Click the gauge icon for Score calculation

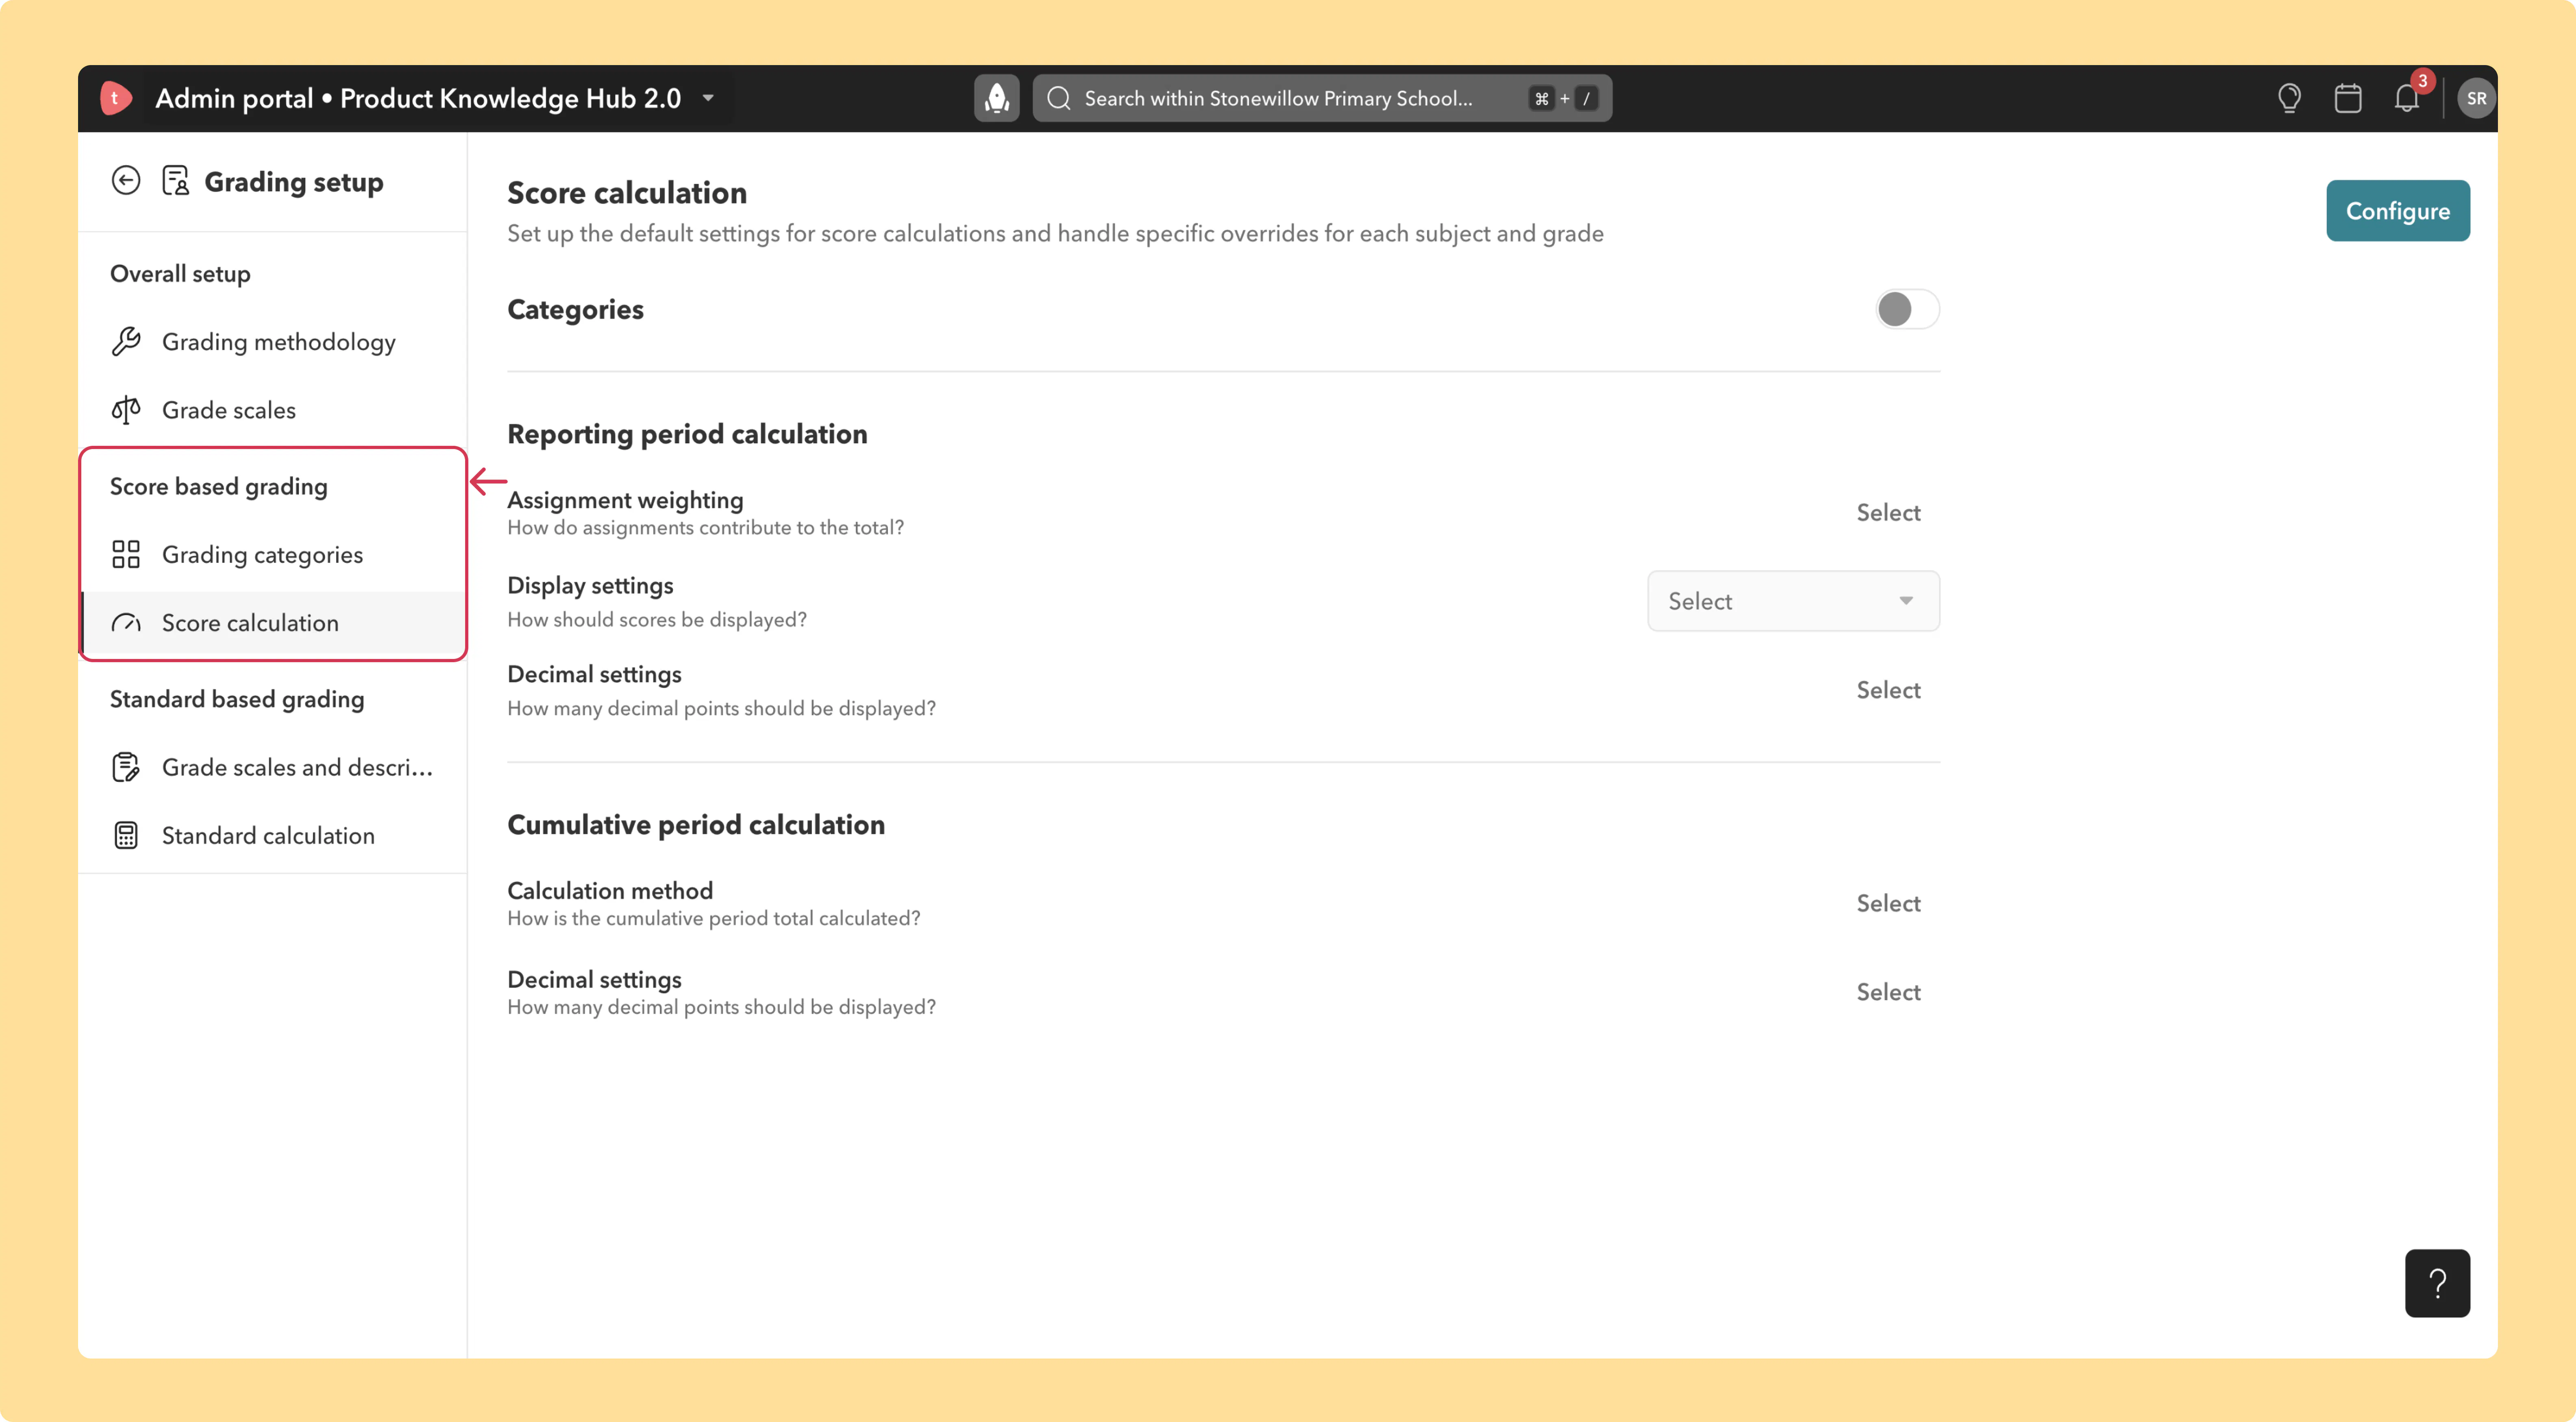(x=126, y=622)
